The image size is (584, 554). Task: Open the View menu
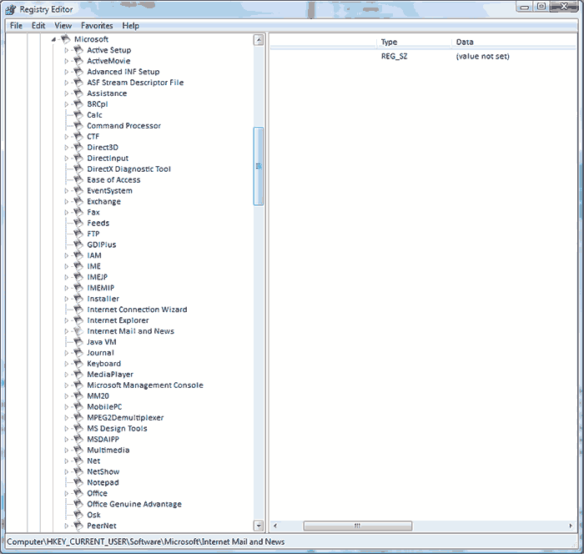[63, 26]
